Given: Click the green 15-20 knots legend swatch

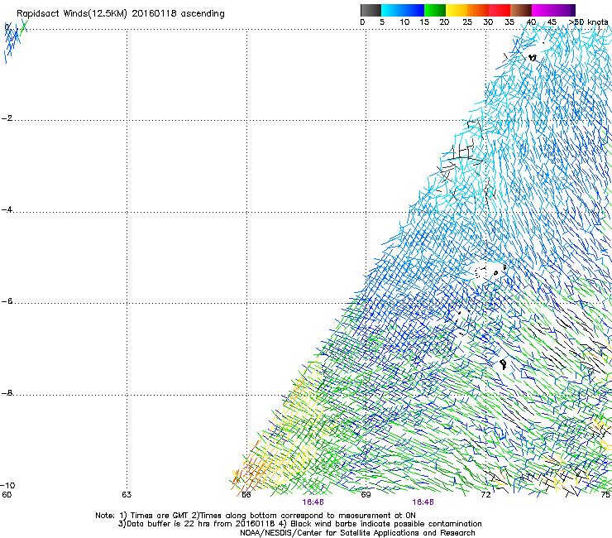Looking at the screenshot, I should (435, 10).
